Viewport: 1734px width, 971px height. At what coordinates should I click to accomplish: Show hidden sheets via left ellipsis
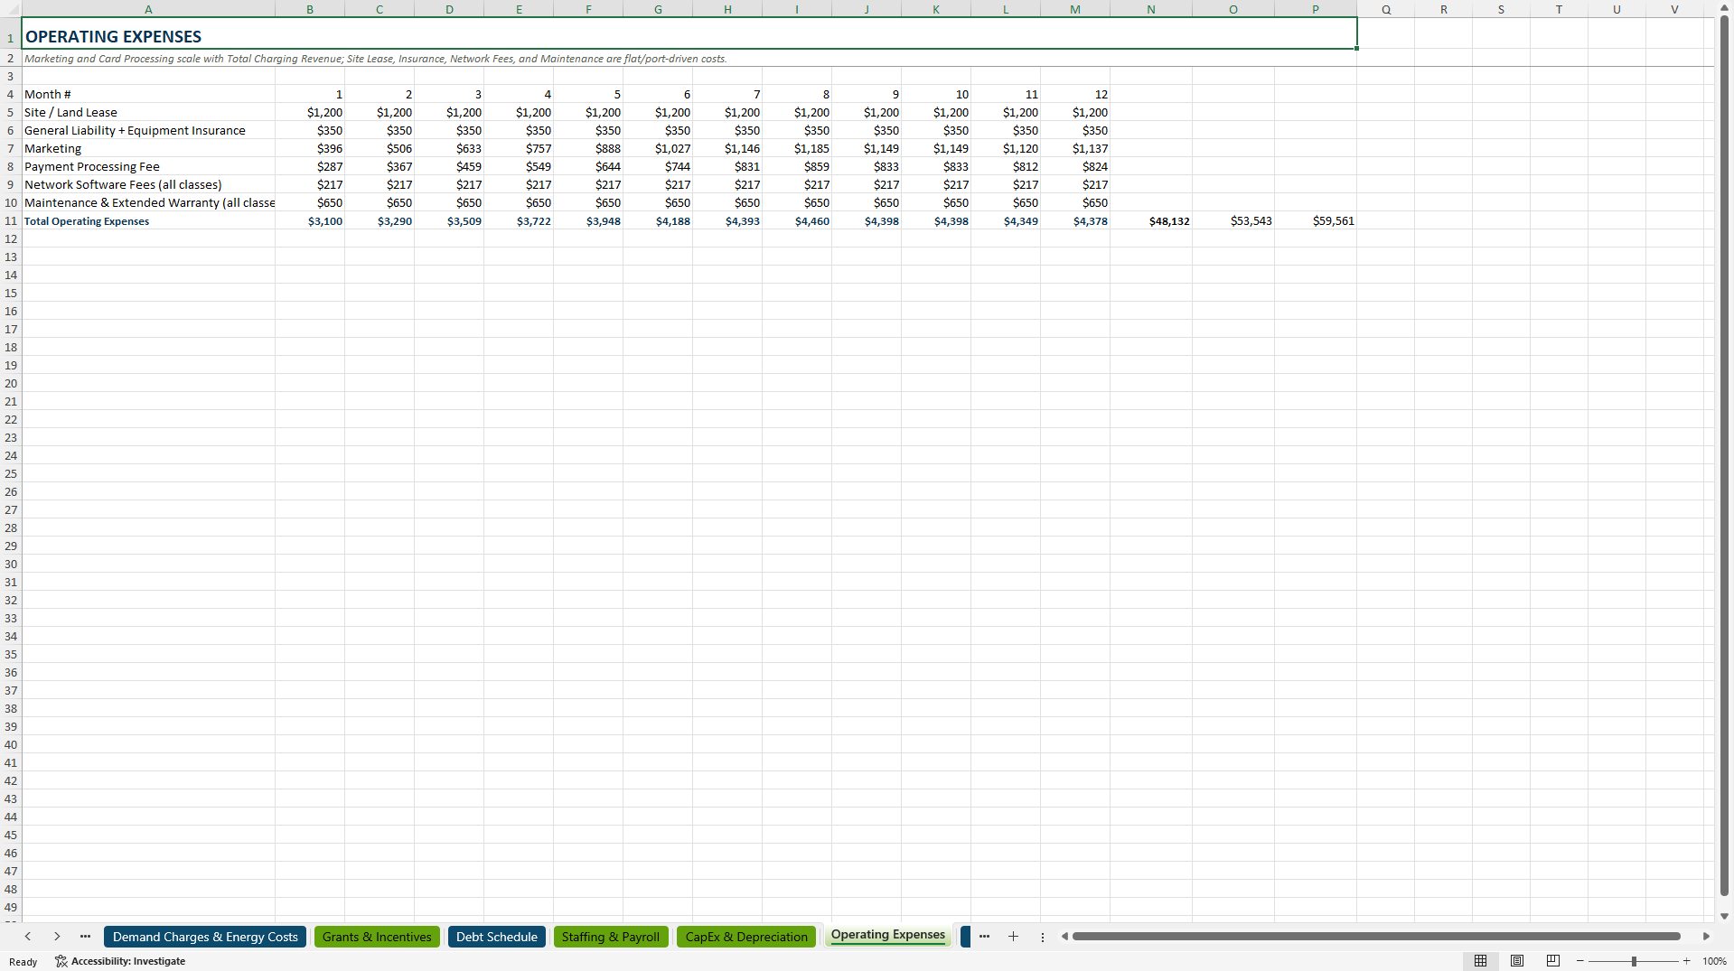(x=85, y=937)
